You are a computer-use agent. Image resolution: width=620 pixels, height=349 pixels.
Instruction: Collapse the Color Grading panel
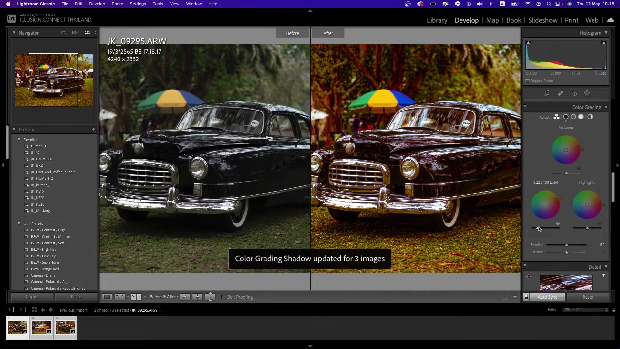(606, 107)
